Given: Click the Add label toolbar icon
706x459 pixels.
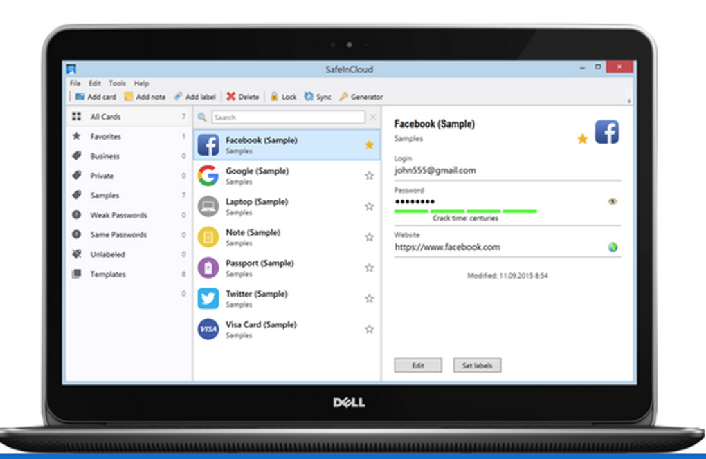Looking at the screenshot, I should [x=179, y=97].
